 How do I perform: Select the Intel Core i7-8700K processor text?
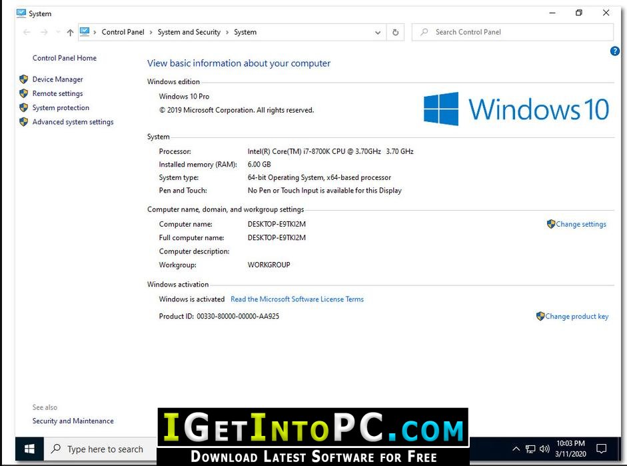click(x=330, y=151)
